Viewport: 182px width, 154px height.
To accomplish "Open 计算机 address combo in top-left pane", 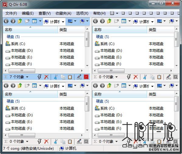I will point(54,22).
